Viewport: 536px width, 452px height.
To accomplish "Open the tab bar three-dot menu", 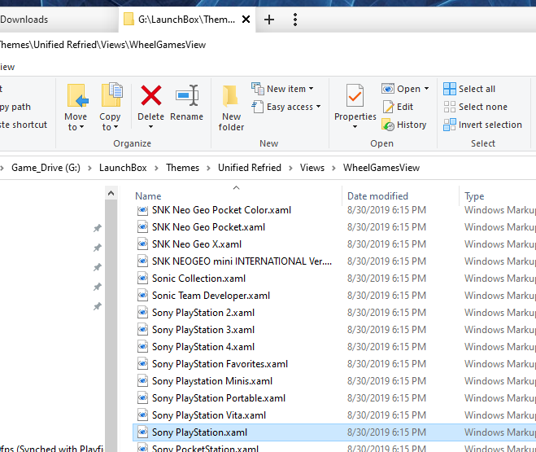I will pyautogui.click(x=295, y=20).
